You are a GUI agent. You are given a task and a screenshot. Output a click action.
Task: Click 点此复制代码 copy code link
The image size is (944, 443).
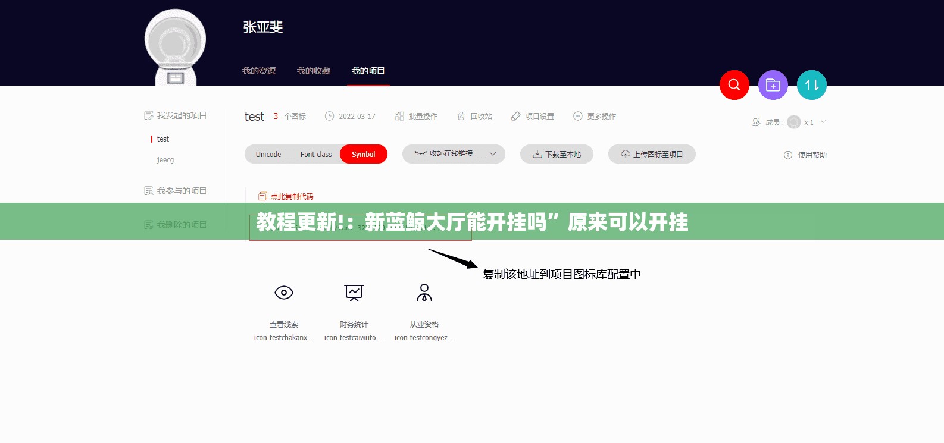[286, 196]
